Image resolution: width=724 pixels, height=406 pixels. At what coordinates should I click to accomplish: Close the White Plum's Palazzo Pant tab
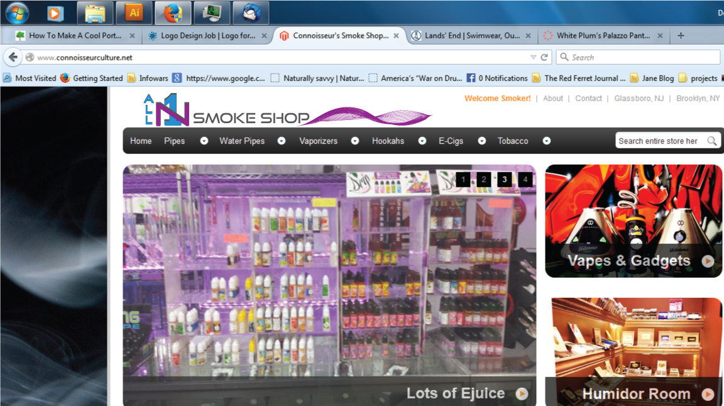660,36
